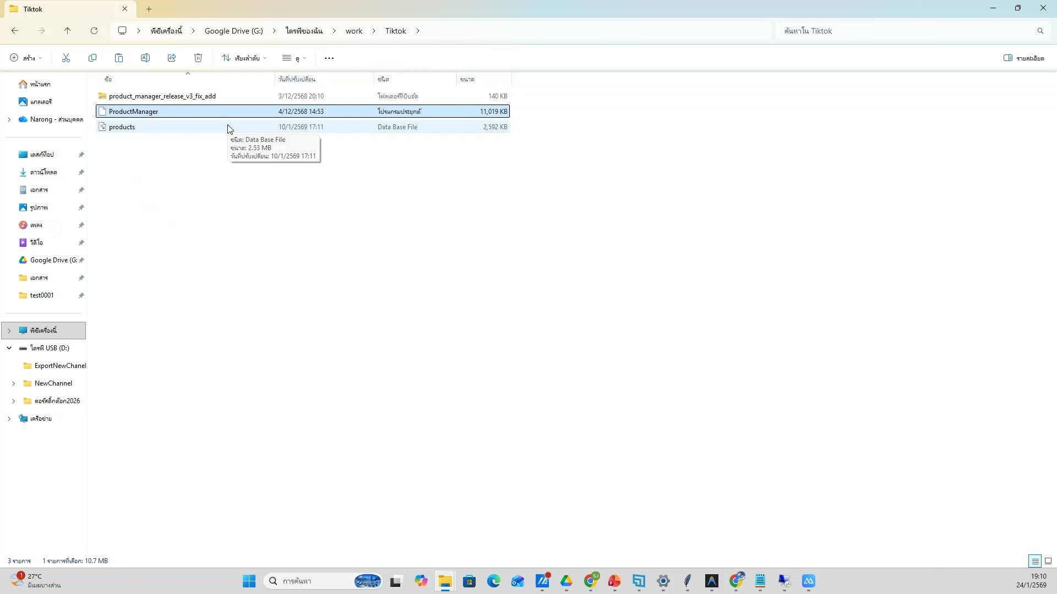This screenshot has width=1057, height=594.
Task: Click the Delete (trash) icon
Action: tap(198, 58)
